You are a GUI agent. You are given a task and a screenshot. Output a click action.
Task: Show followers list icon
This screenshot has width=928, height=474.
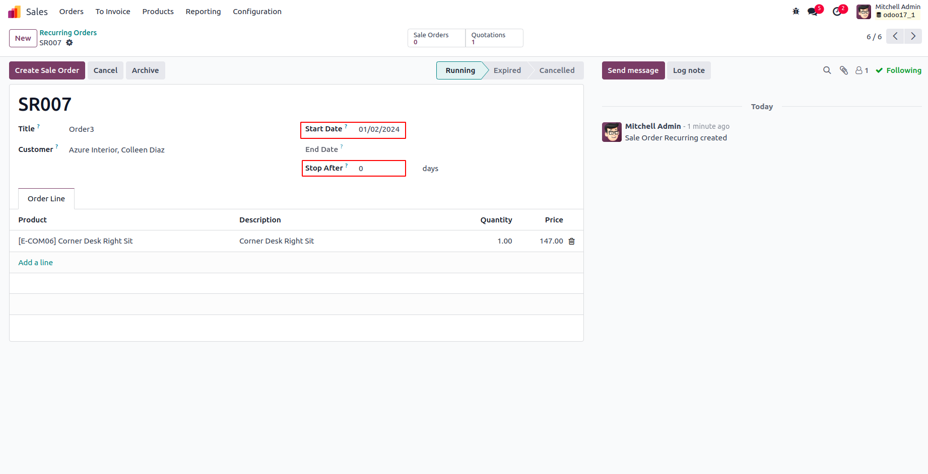861,70
